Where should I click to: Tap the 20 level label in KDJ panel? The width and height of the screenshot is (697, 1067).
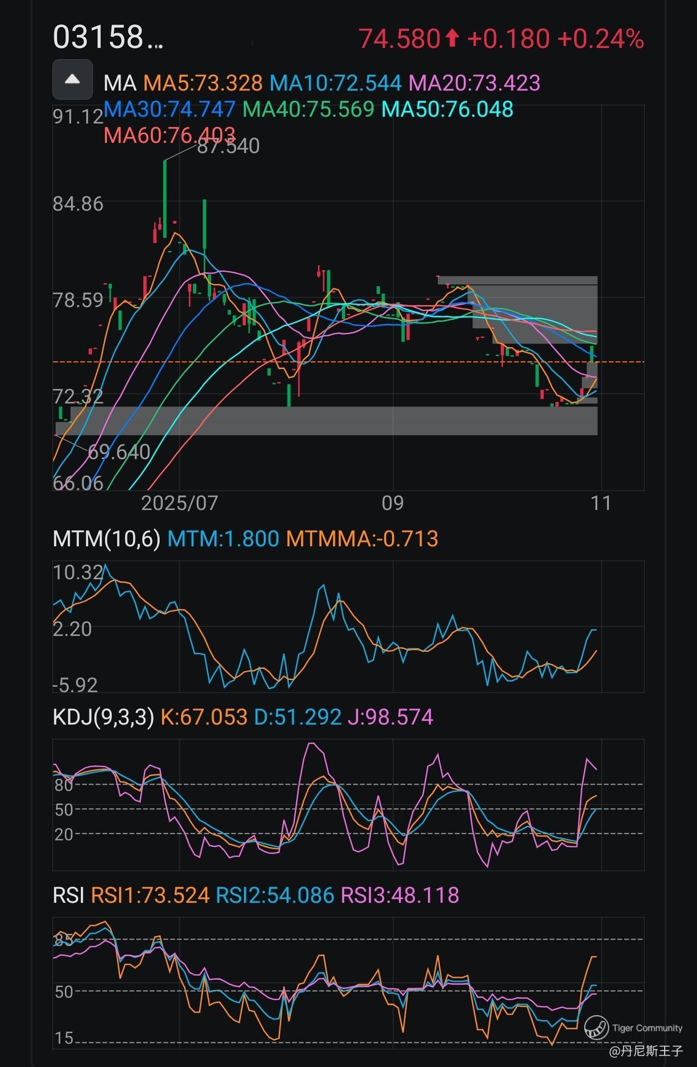(x=64, y=835)
